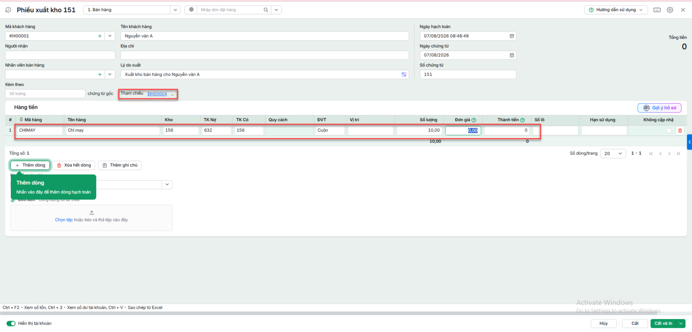Click the Gợi ý hồ sơ button
The image size is (692, 332).
point(660,108)
